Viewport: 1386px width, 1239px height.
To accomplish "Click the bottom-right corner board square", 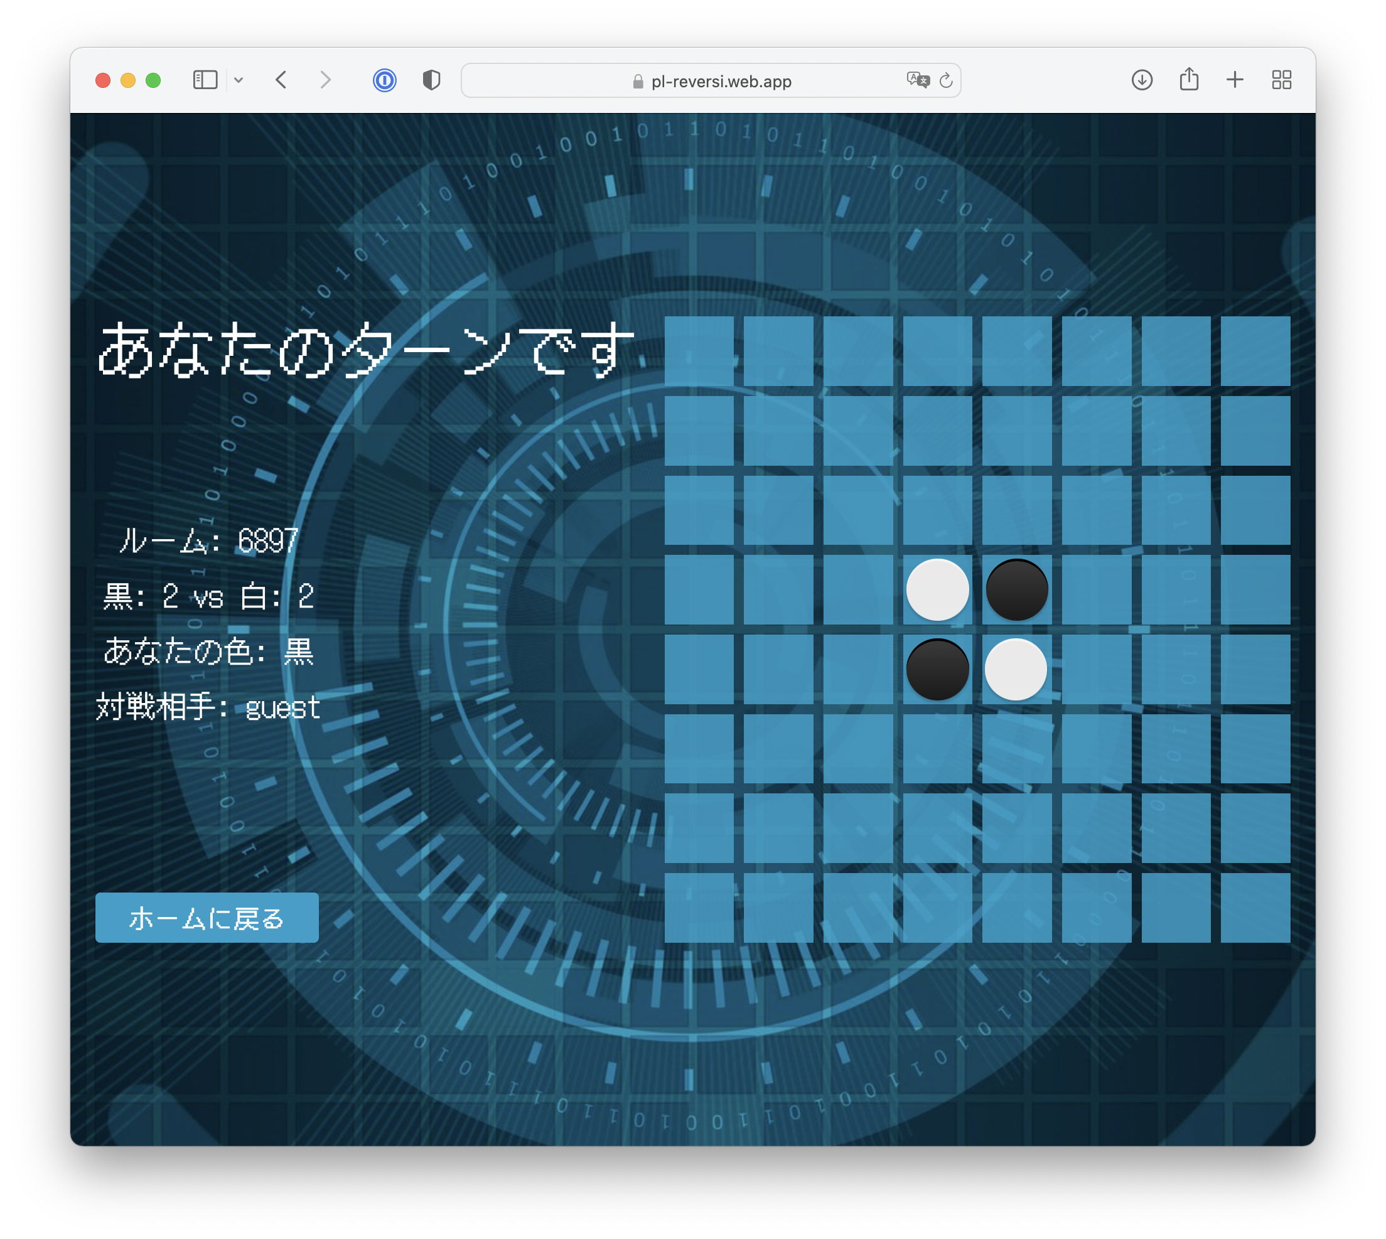I will (x=1255, y=908).
